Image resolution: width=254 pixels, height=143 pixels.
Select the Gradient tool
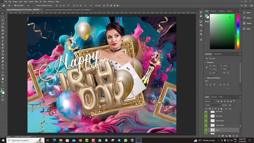point(3,55)
